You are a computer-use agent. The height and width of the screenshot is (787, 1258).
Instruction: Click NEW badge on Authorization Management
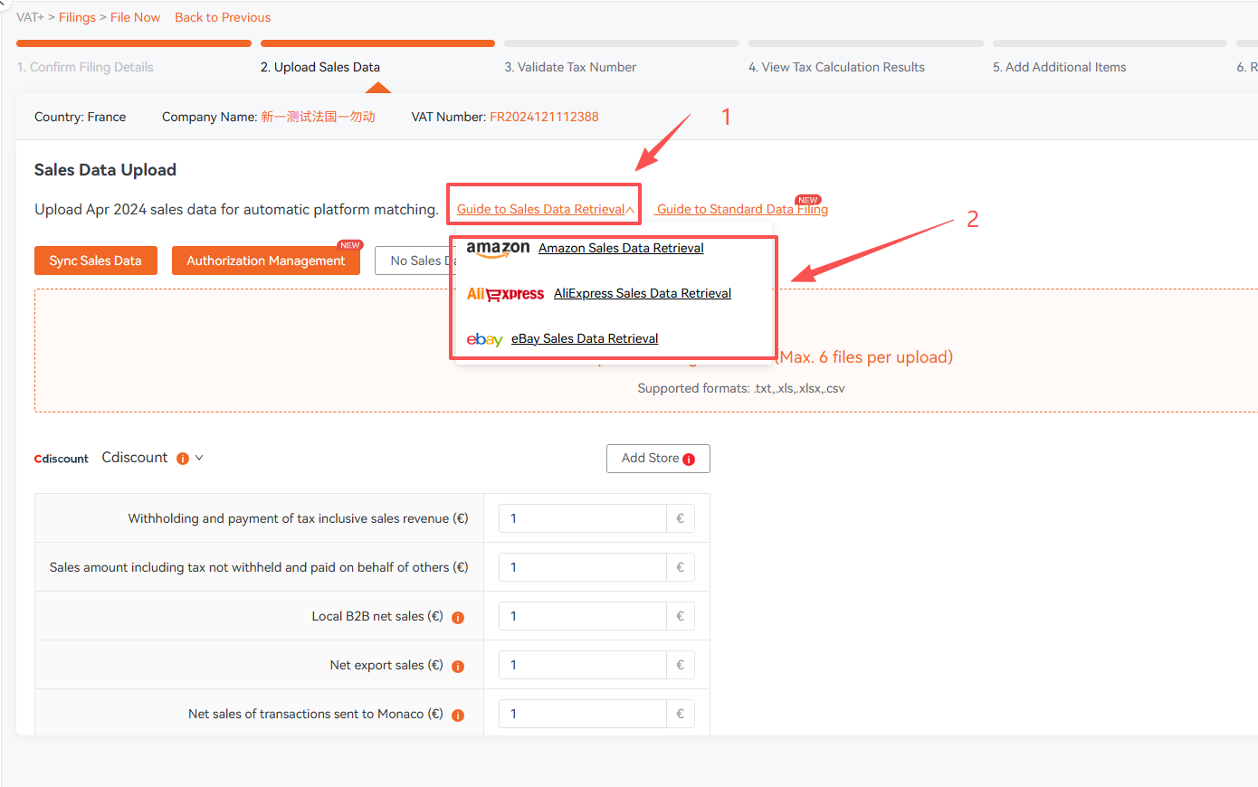click(x=350, y=245)
